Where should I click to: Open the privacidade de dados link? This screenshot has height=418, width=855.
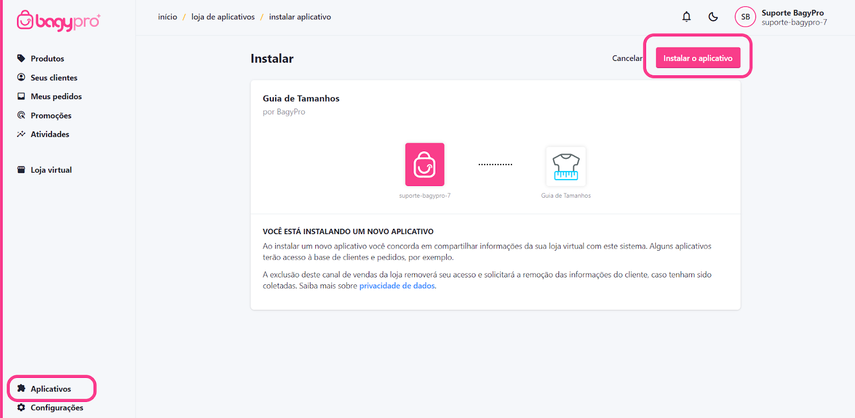(397, 285)
